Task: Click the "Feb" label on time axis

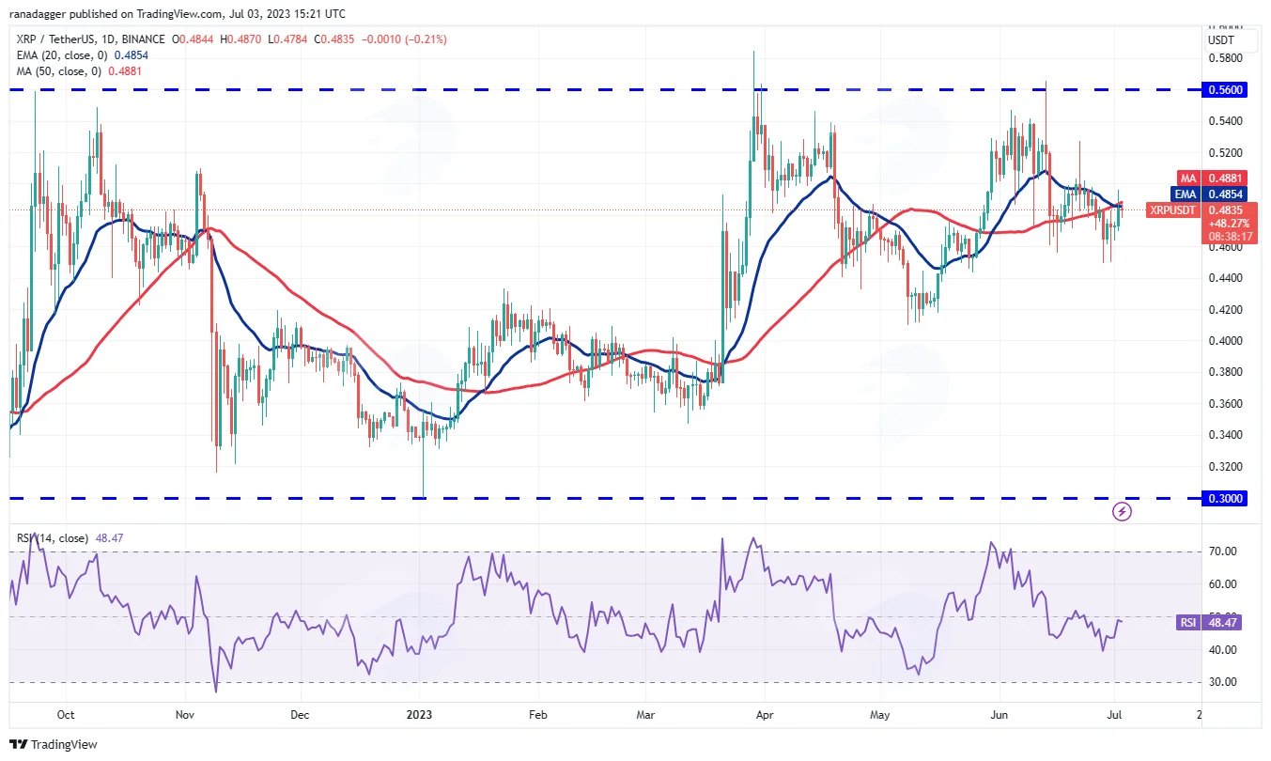Action: point(536,714)
